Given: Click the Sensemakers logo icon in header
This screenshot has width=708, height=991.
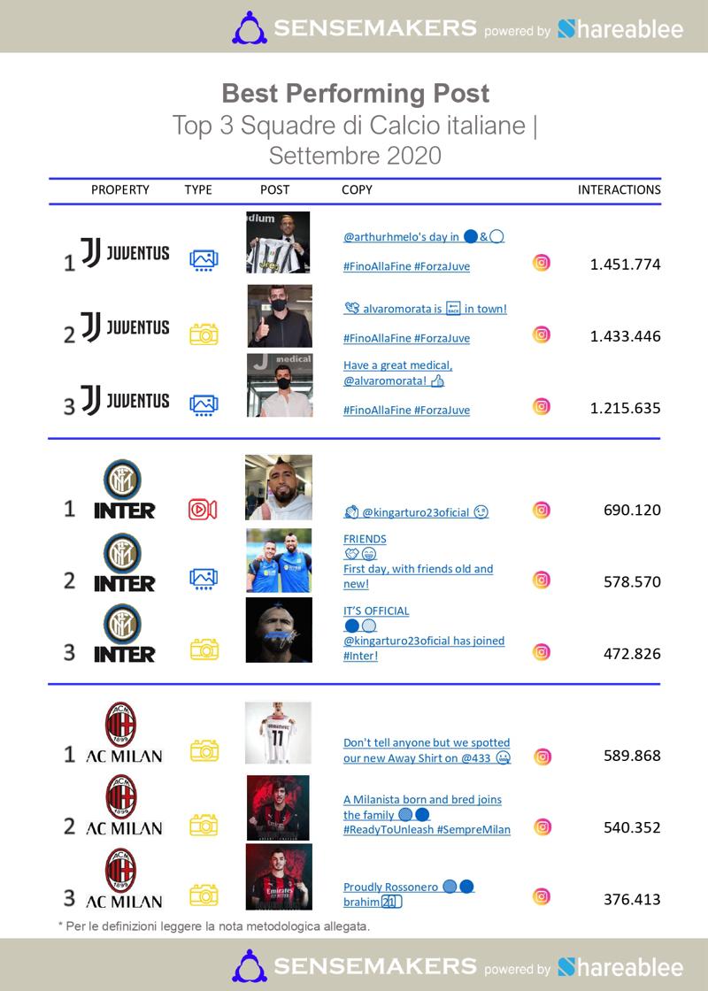Looking at the screenshot, I should (250, 27).
